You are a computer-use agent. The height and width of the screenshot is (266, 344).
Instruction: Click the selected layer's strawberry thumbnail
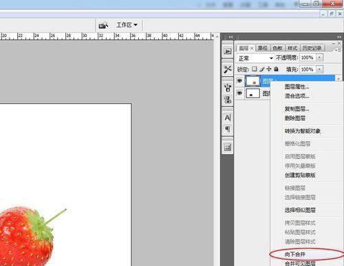pyautogui.click(x=252, y=80)
